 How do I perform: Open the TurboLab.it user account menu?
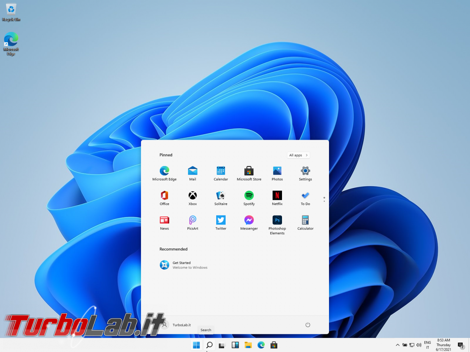click(177, 325)
